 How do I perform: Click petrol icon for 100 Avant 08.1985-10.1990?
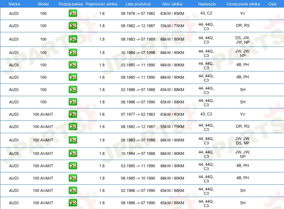(73, 178)
